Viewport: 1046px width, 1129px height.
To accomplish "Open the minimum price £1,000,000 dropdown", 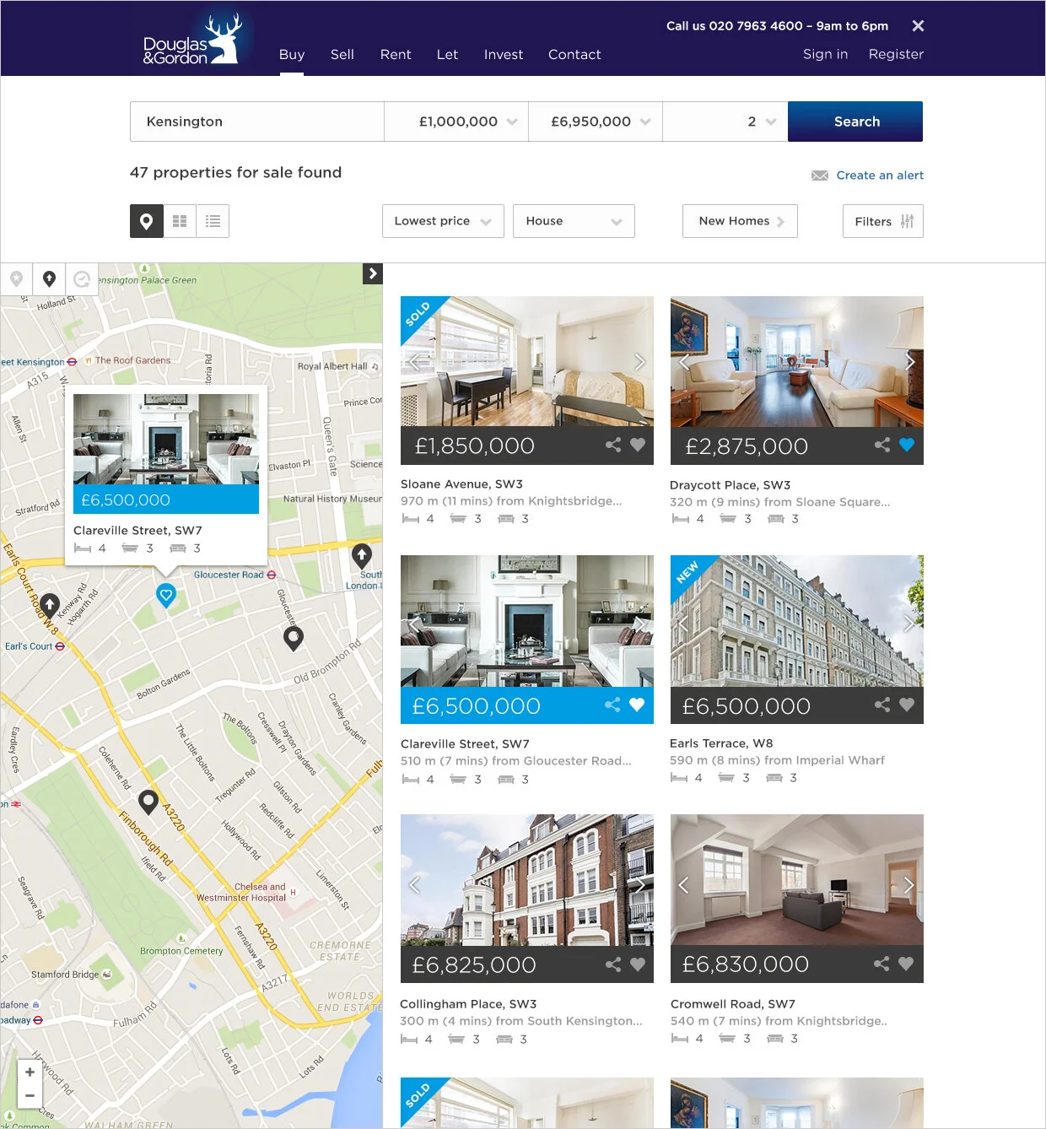I will pyautogui.click(x=456, y=122).
